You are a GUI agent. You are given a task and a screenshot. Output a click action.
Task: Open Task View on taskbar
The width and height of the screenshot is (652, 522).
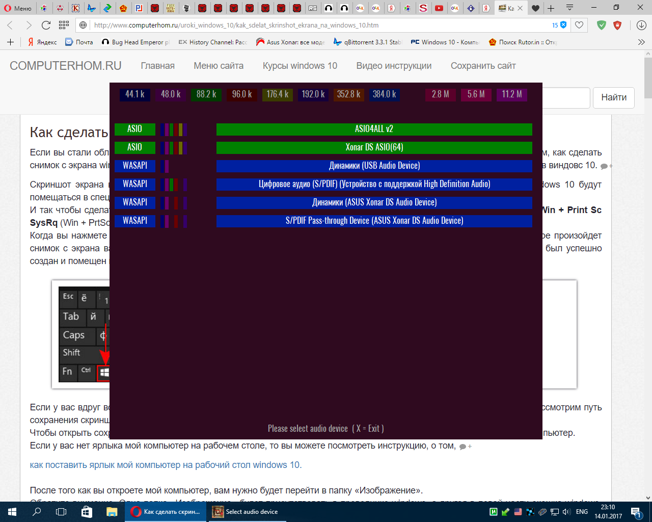pos(61,512)
